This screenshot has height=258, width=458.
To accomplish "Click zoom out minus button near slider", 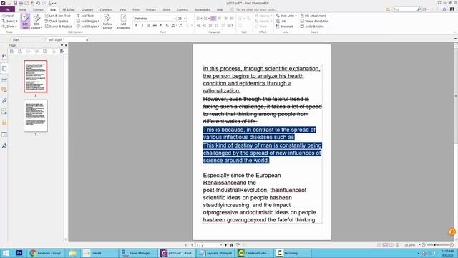I will pos(424,245).
